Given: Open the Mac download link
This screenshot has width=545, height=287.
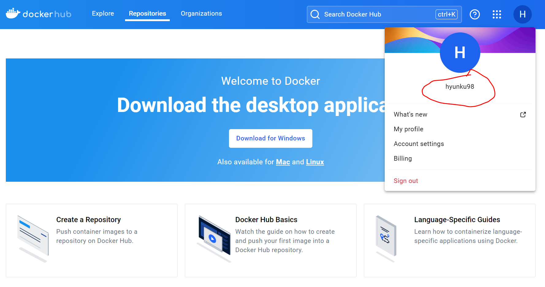Looking at the screenshot, I should pyautogui.click(x=283, y=162).
